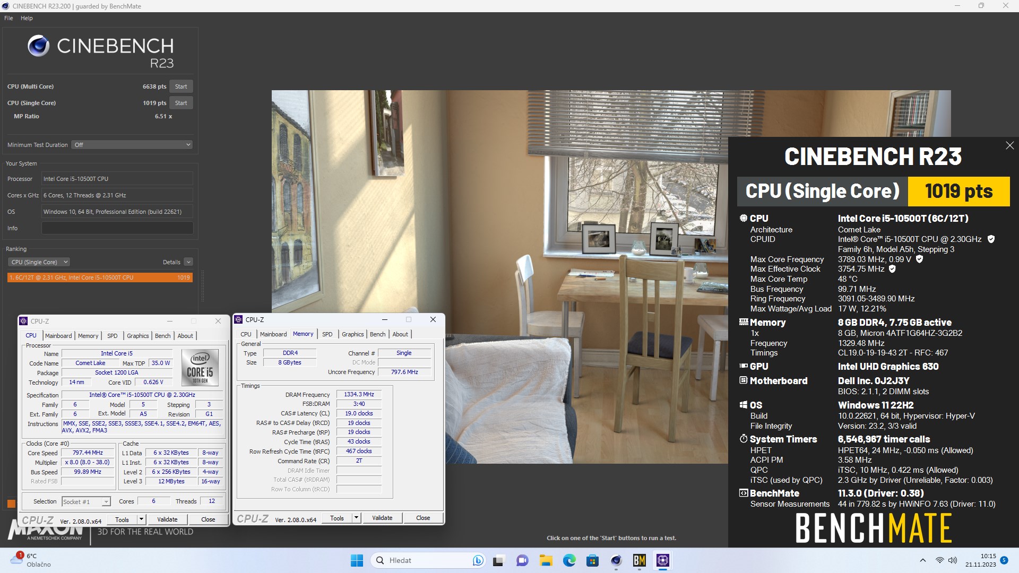Click Tools button in right CPU-Z window

pos(337,518)
